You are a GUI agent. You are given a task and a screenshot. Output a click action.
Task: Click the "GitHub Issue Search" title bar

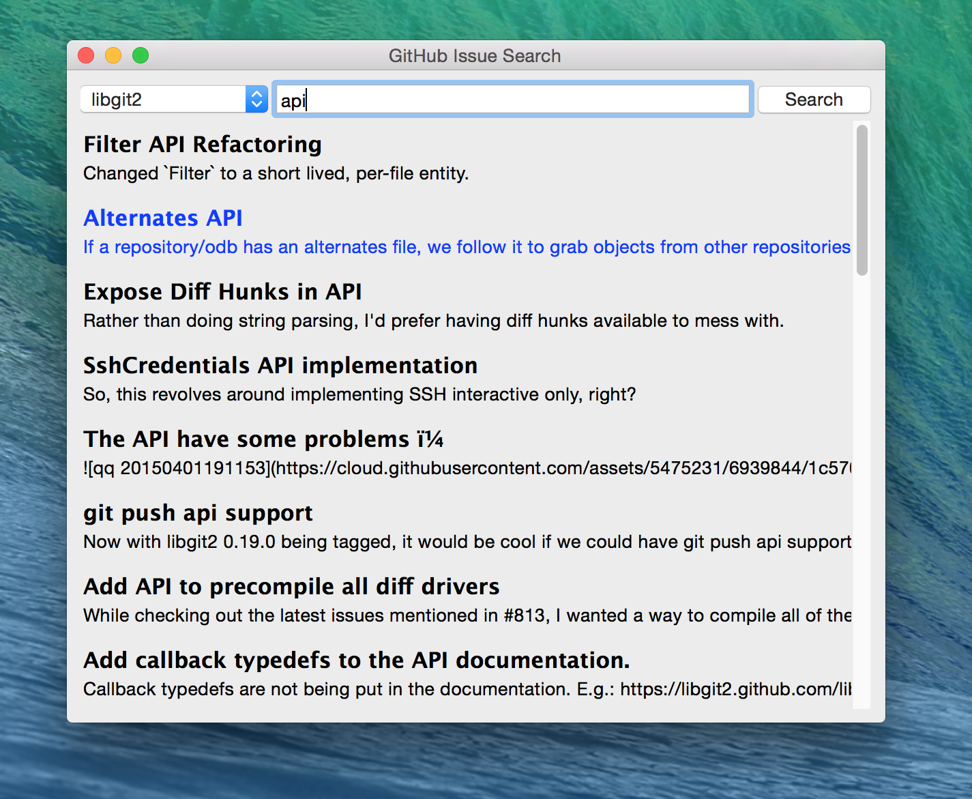point(475,56)
